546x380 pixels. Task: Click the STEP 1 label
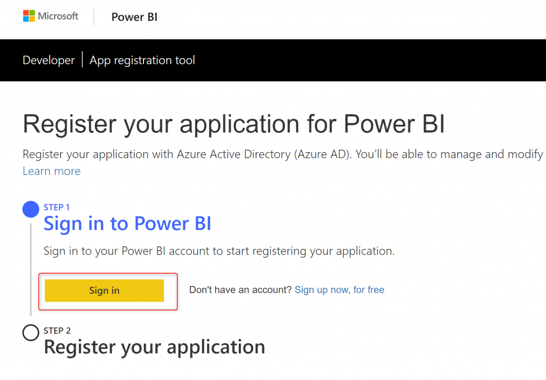(x=57, y=207)
